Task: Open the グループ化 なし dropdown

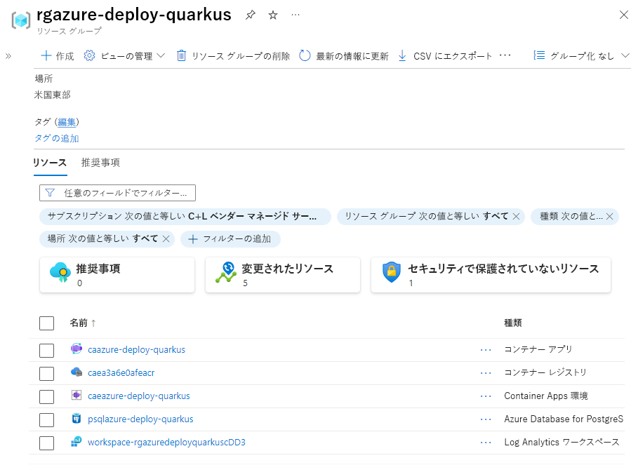Action: (x=581, y=56)
